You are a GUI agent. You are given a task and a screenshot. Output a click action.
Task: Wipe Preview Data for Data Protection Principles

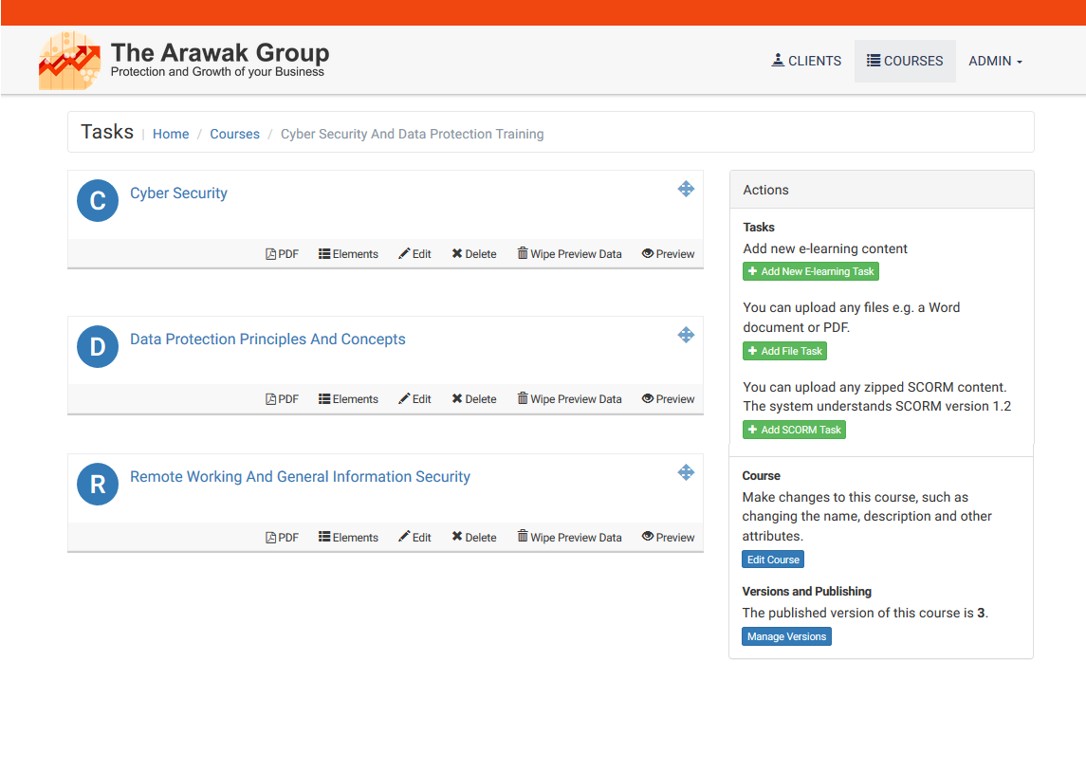569,398
